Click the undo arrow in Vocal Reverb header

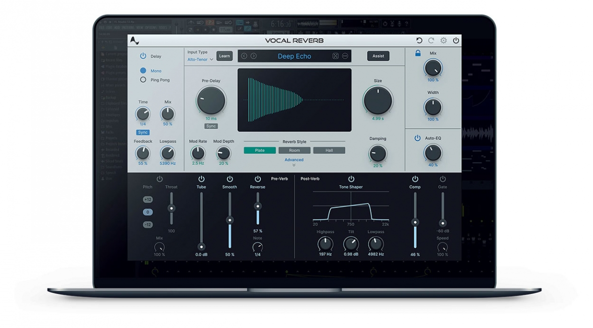[x=420, y=40]
